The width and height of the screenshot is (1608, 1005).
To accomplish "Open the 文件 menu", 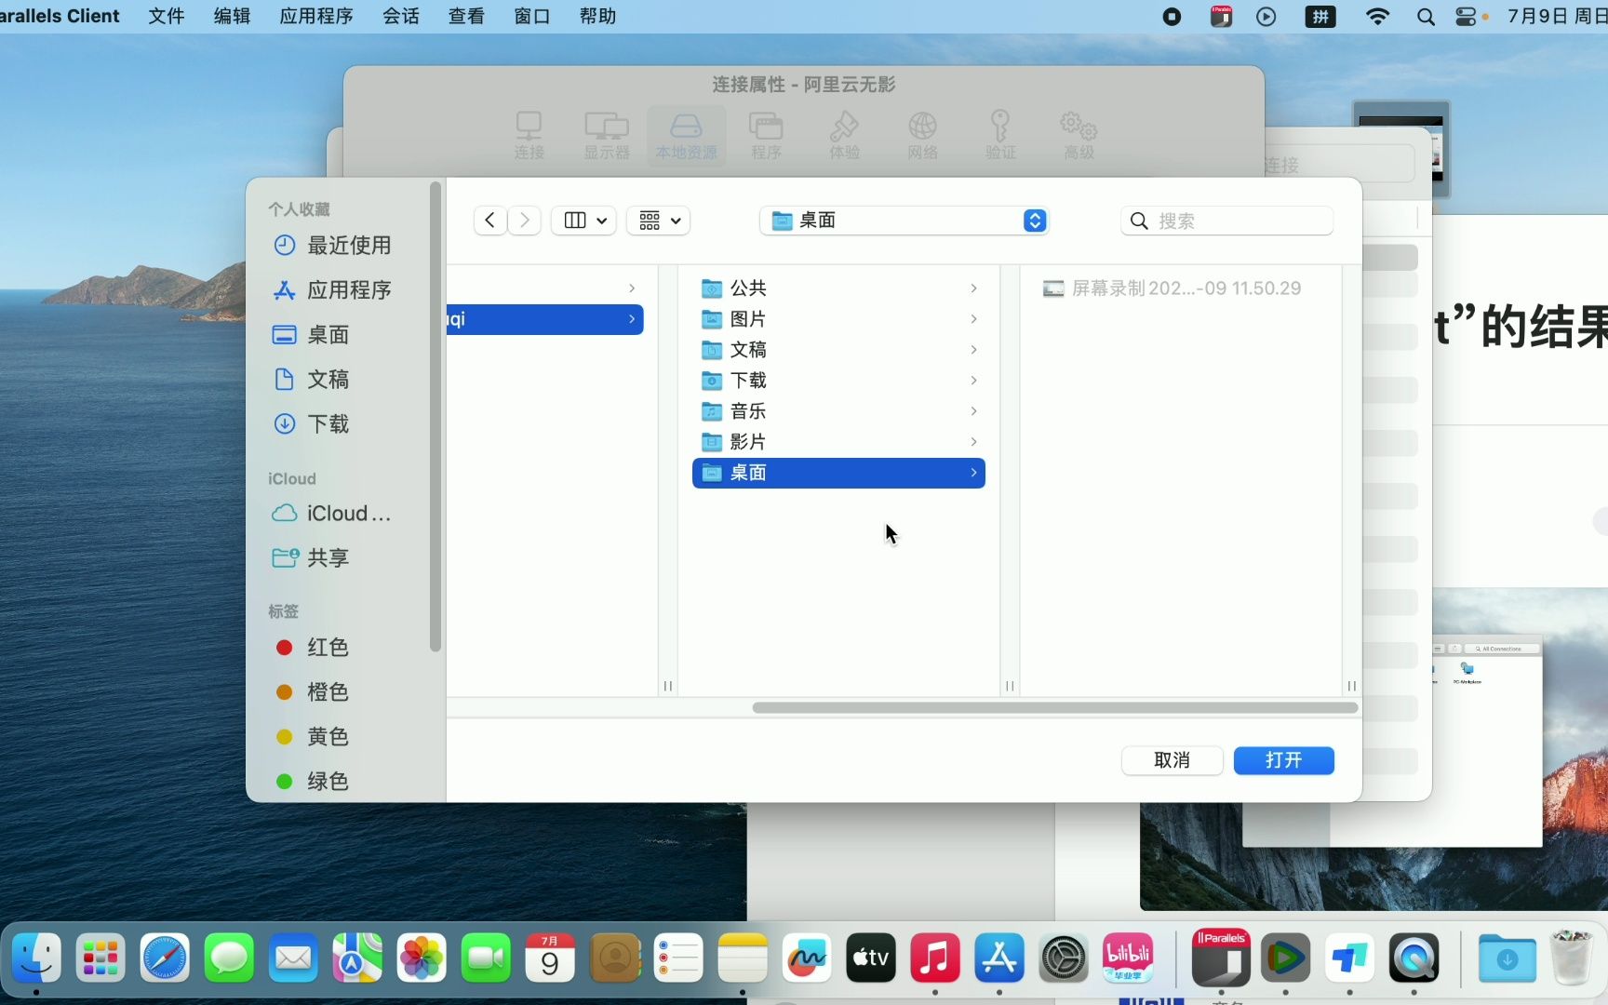I will (x=167, y=16).
